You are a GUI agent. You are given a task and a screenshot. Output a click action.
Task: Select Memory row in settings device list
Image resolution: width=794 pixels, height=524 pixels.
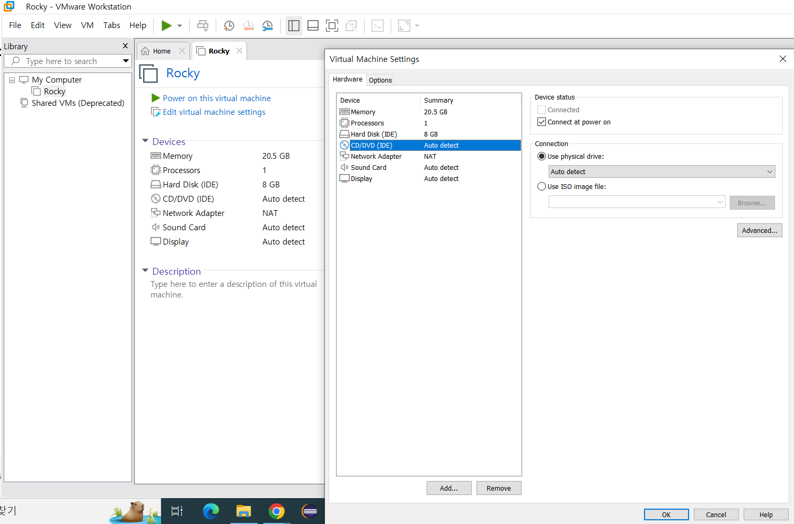click(429, 112)
